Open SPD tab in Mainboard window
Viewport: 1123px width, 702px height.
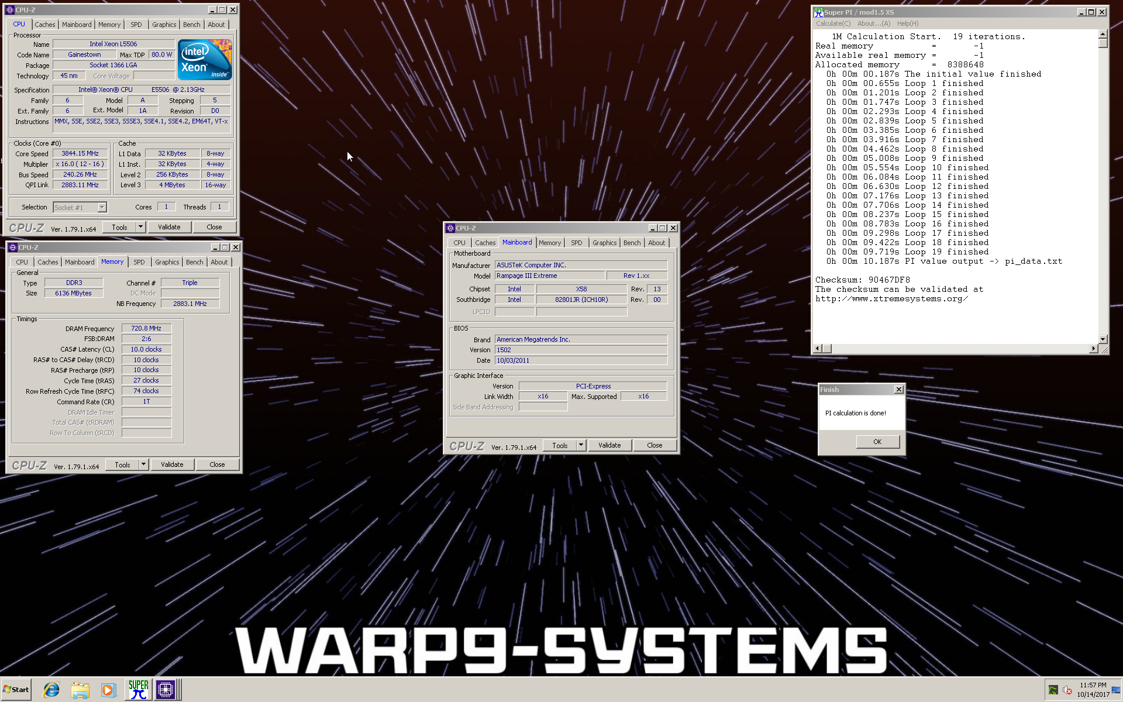tap(577, 243)
